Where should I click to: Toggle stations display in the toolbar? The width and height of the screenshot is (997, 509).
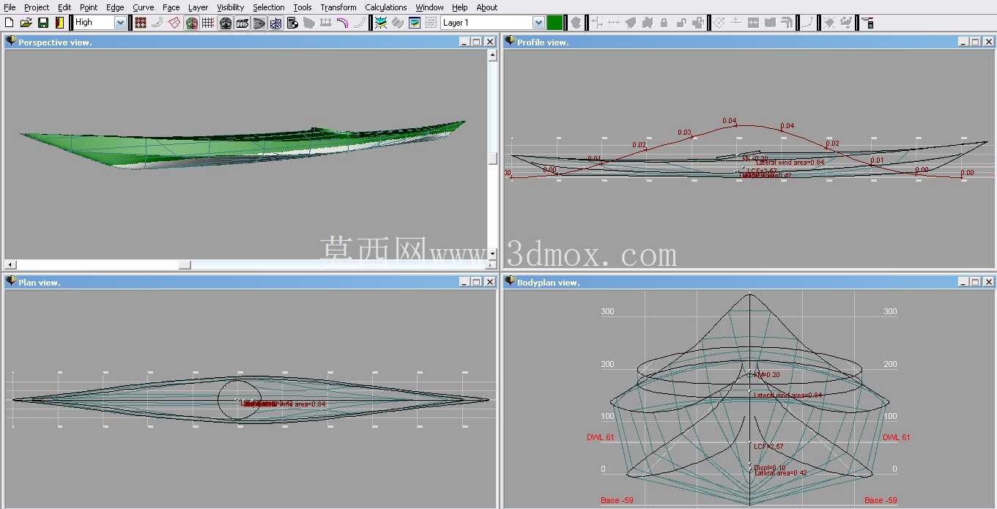point(226,23)
